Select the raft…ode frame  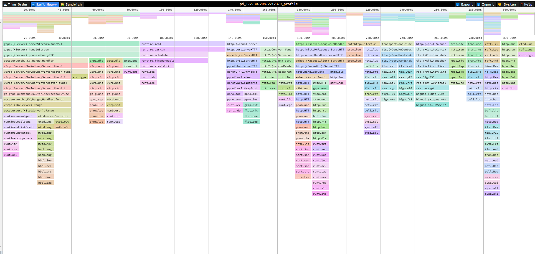tap(492, 55)
